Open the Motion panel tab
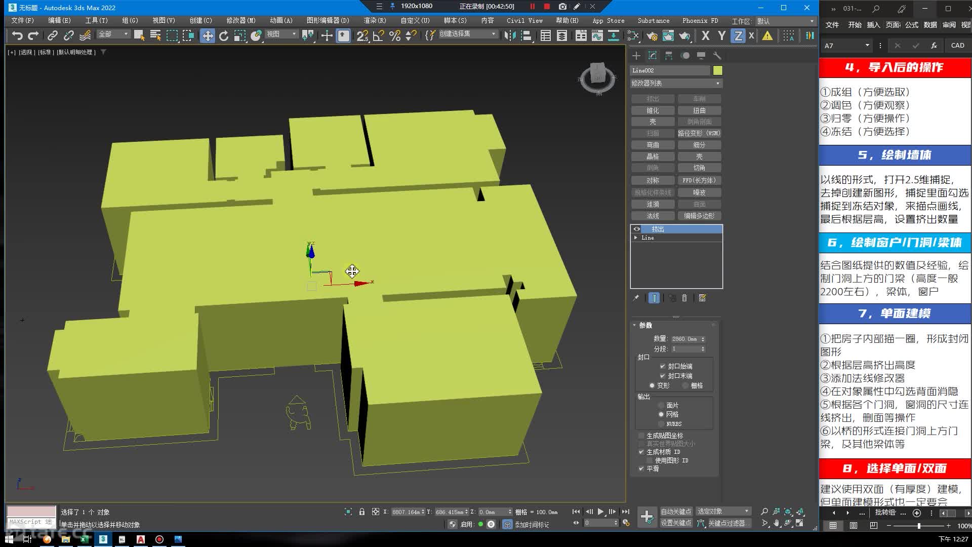972x547 pixels. point(685,55)
